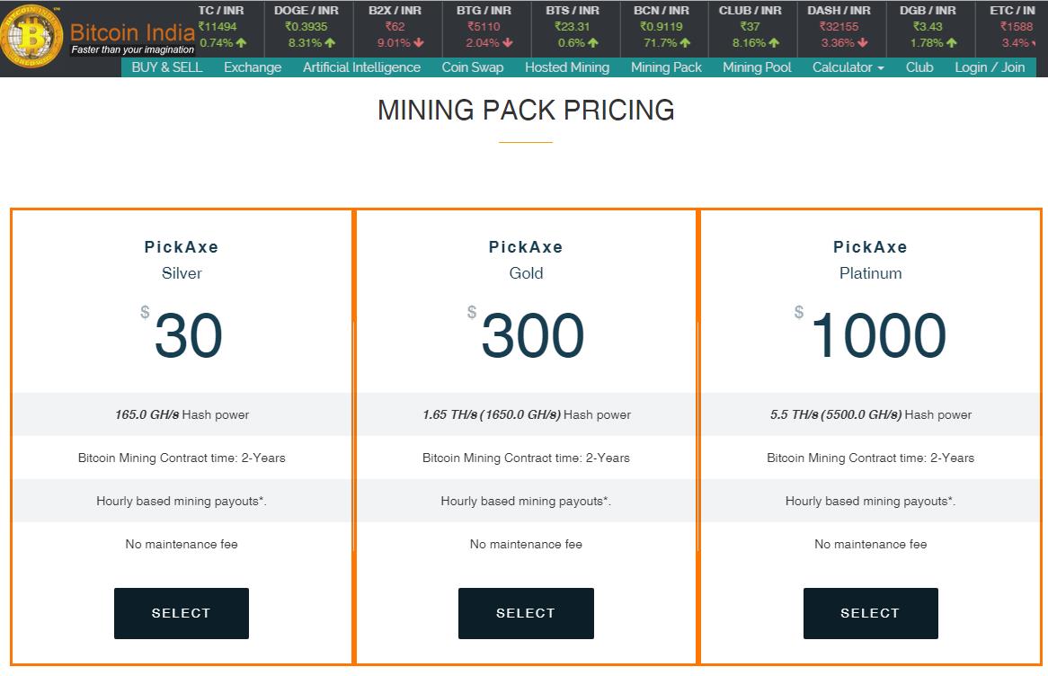Click the Login / Join link
The image size is (1048, 676).
[990, 67]
